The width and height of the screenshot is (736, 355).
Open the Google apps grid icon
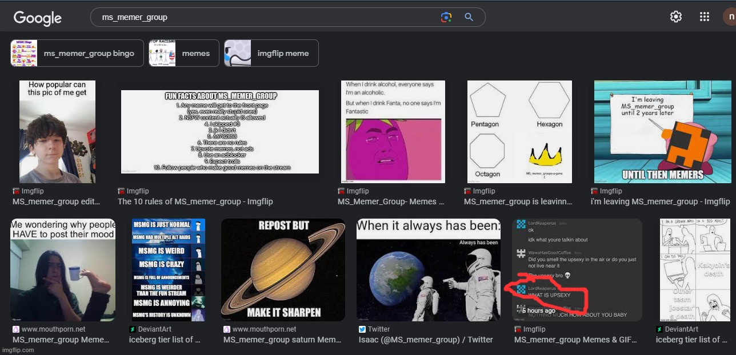point(705,17)
